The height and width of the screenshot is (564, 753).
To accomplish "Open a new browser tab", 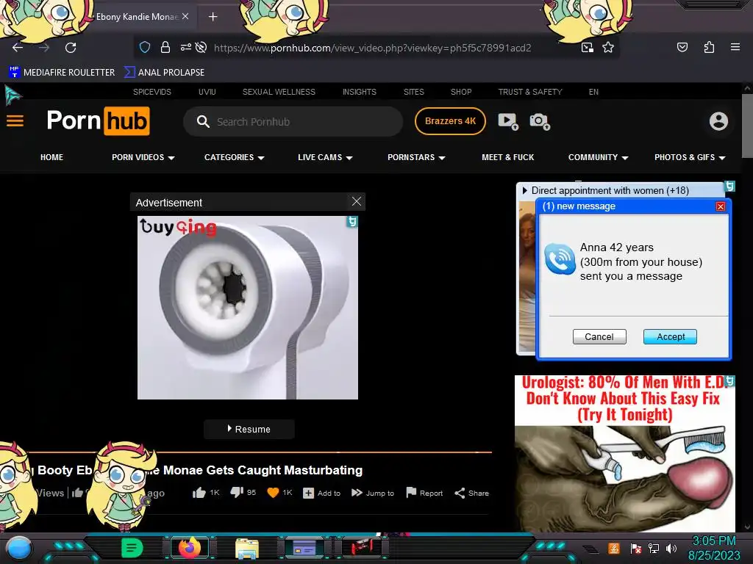I will [x=213, y=17].
